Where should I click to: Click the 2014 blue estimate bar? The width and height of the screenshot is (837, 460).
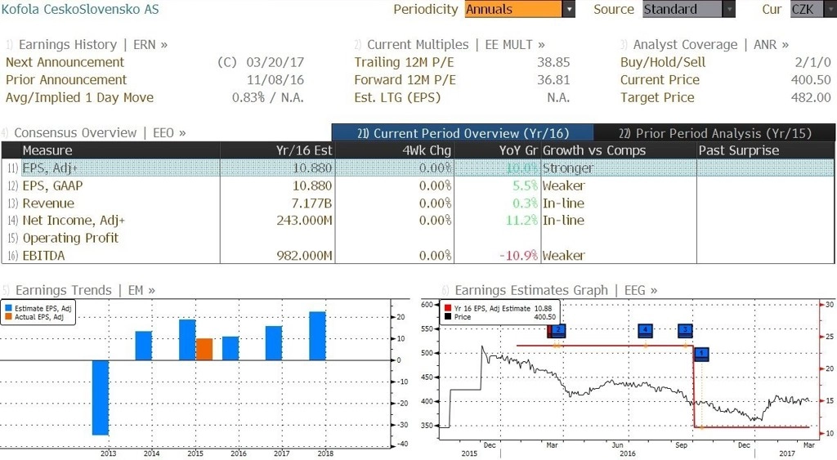pyautogui.click(x=144, y=346)
